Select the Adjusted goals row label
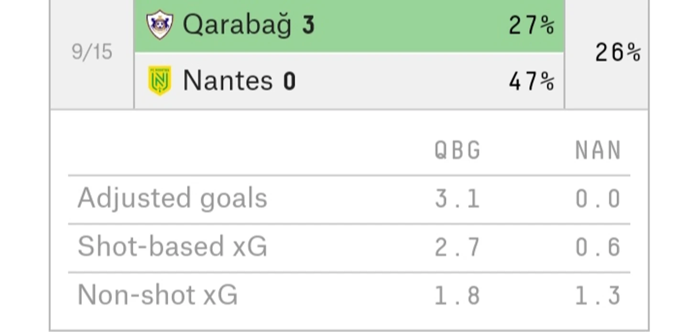The width and height of the screenshot is (698, 332). click(172, 199)
